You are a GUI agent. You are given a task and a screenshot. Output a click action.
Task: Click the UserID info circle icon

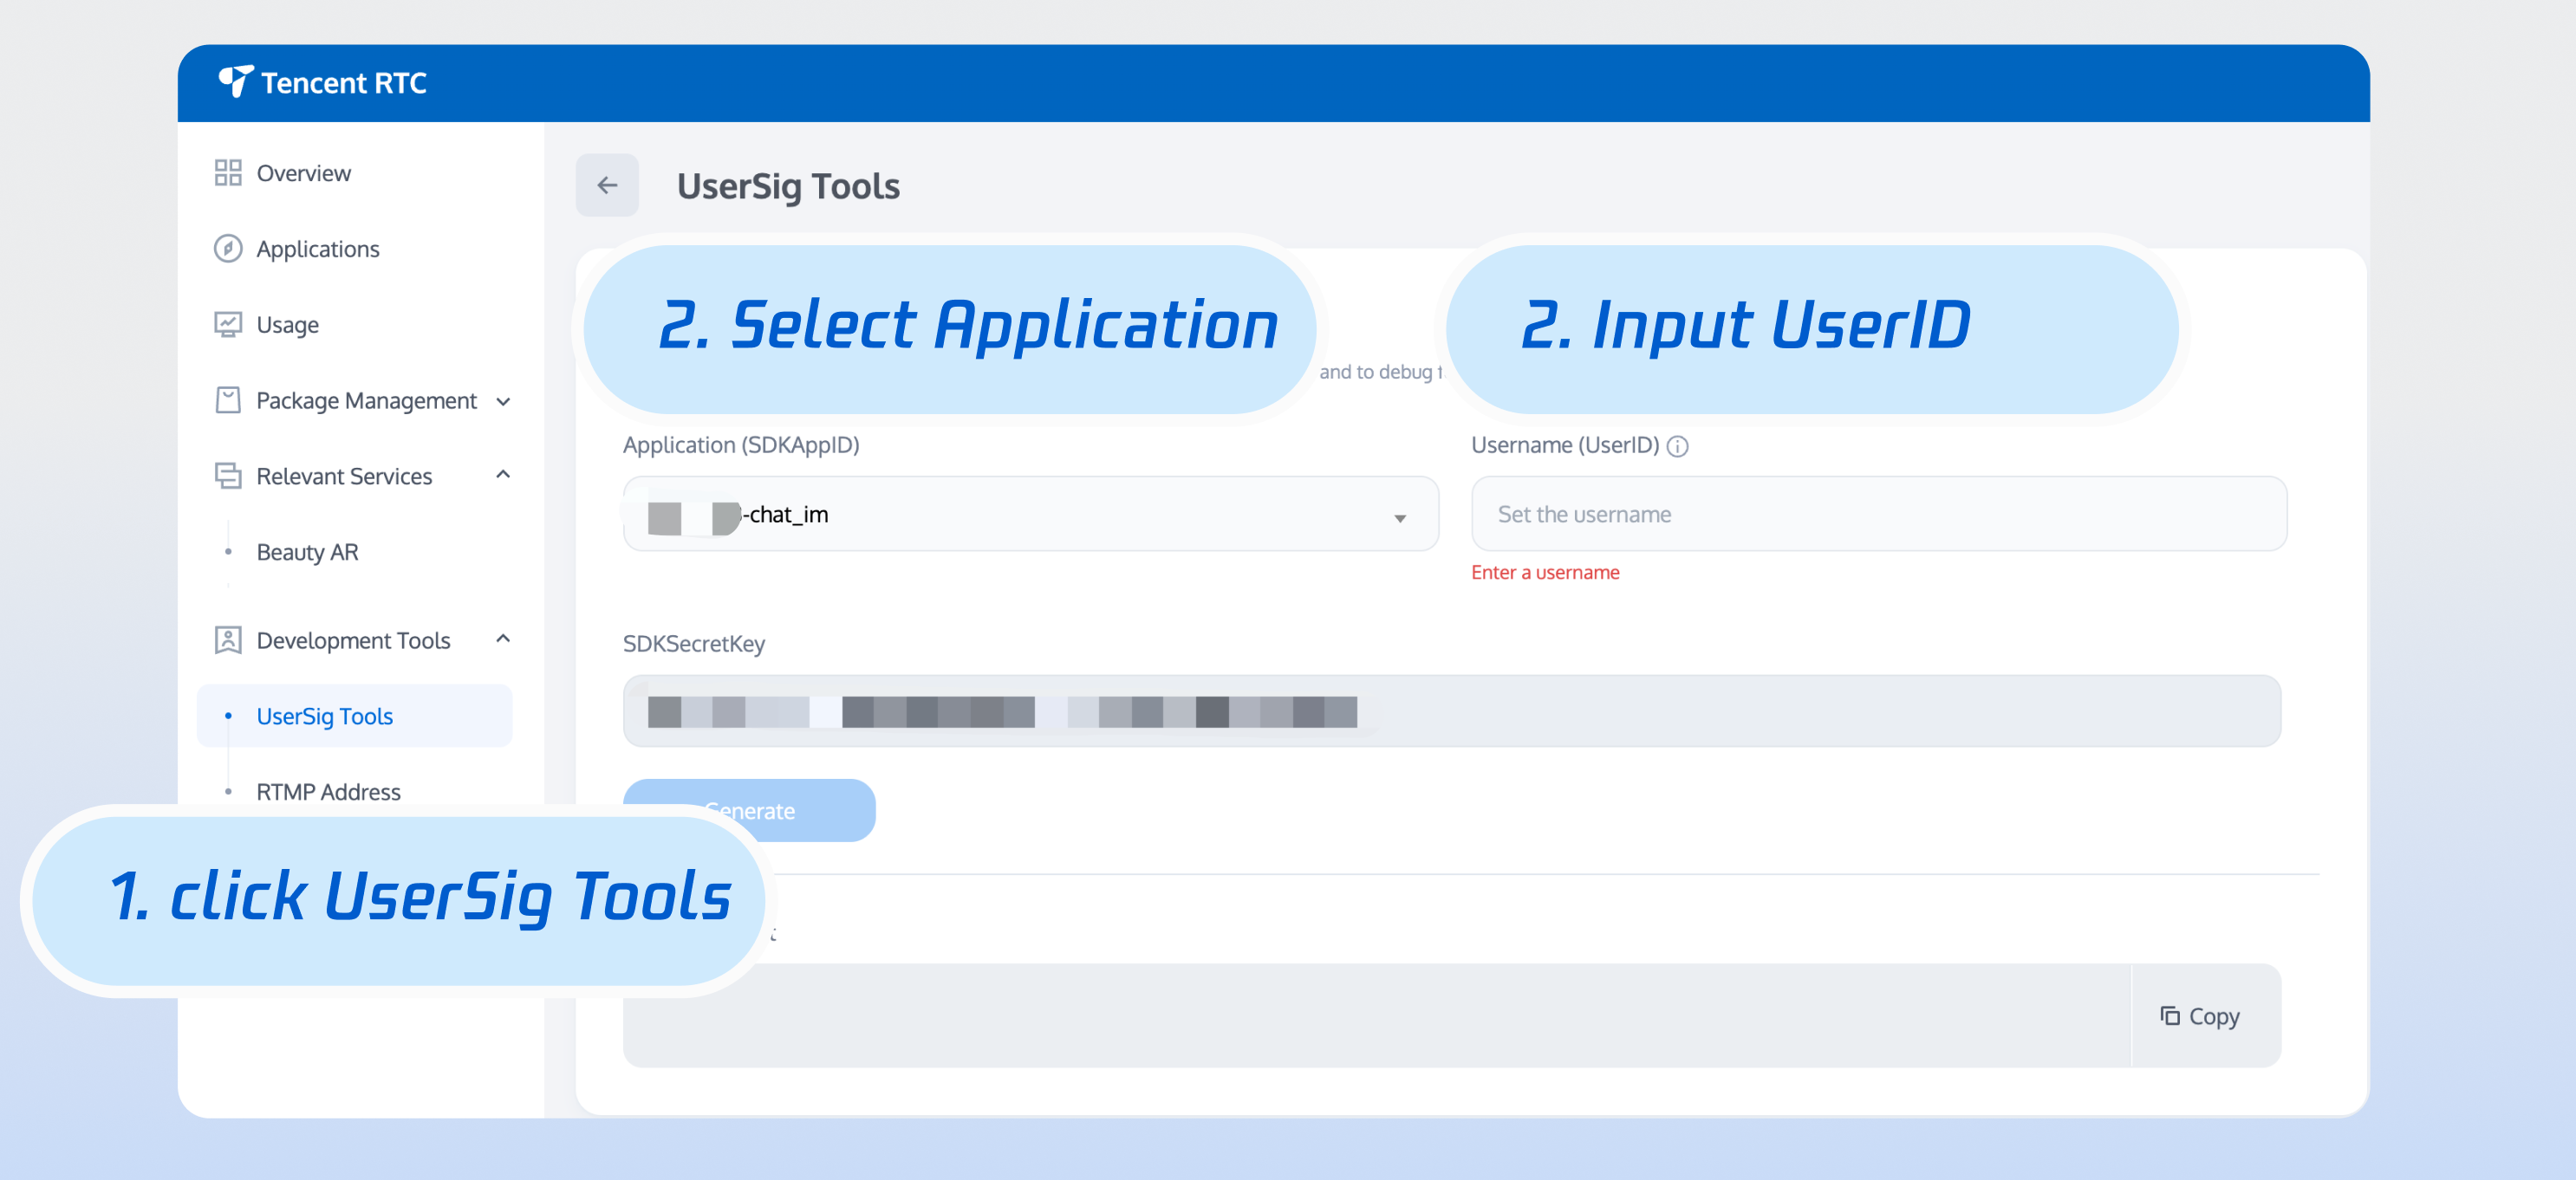click(x=1678, y=447)
